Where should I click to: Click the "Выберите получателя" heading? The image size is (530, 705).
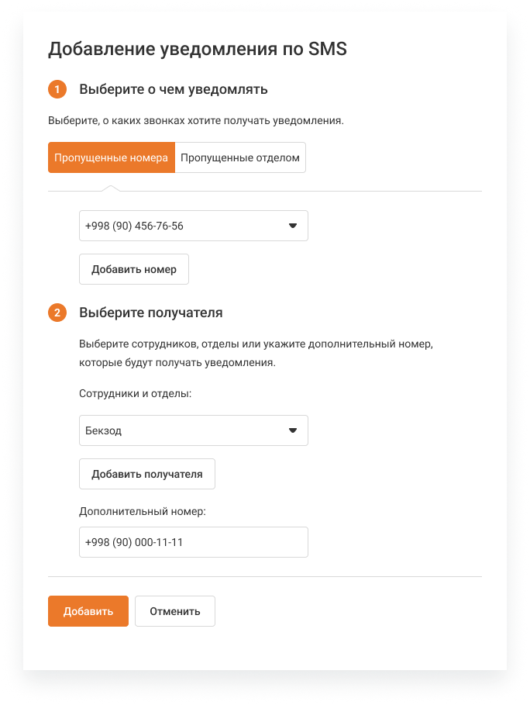coord(151,313)
